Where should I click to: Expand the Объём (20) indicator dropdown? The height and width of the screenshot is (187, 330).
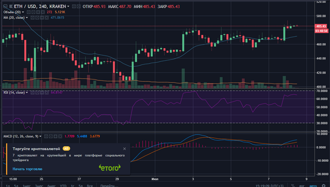23,12
